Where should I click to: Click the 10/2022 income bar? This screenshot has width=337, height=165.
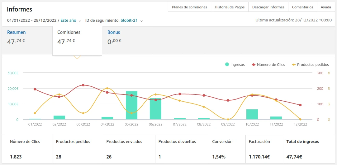click(252, 114)
